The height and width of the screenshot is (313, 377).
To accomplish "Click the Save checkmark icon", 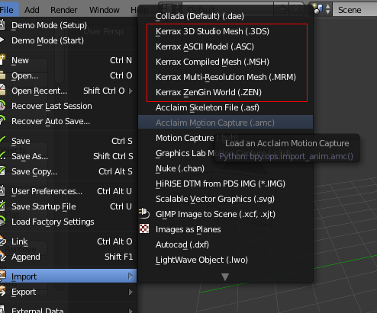I will pyautogui.click(x=2, y=140).
